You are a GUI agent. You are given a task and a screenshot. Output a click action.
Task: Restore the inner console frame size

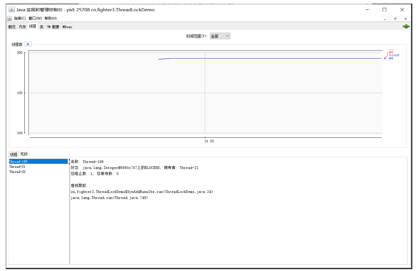395,19
